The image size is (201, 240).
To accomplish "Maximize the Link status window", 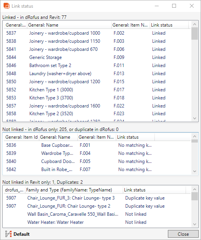I will click(174, 6).
